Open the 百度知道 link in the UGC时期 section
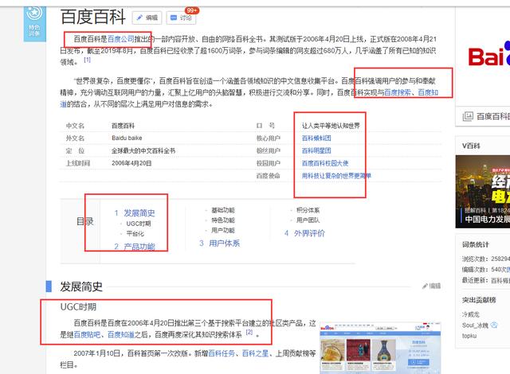The width and height of the screenshot is (510, 374). point(120,335)
